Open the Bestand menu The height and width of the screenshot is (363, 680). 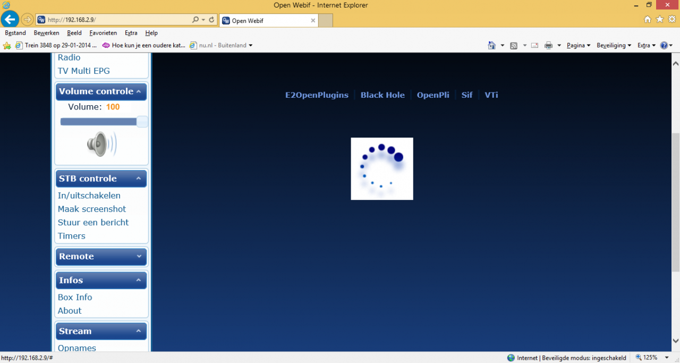pos(15,33)
